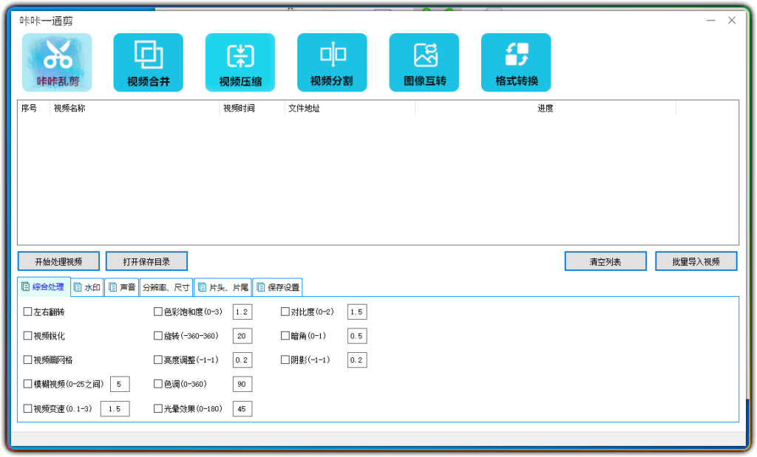Viewport: 757px width, 457px height.
Task: Clear the video list via 清空列表
Action: [605, 261]
